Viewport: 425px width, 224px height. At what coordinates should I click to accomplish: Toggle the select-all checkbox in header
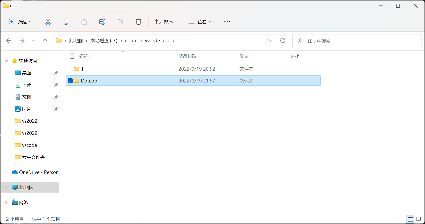(x=72, y=56)
